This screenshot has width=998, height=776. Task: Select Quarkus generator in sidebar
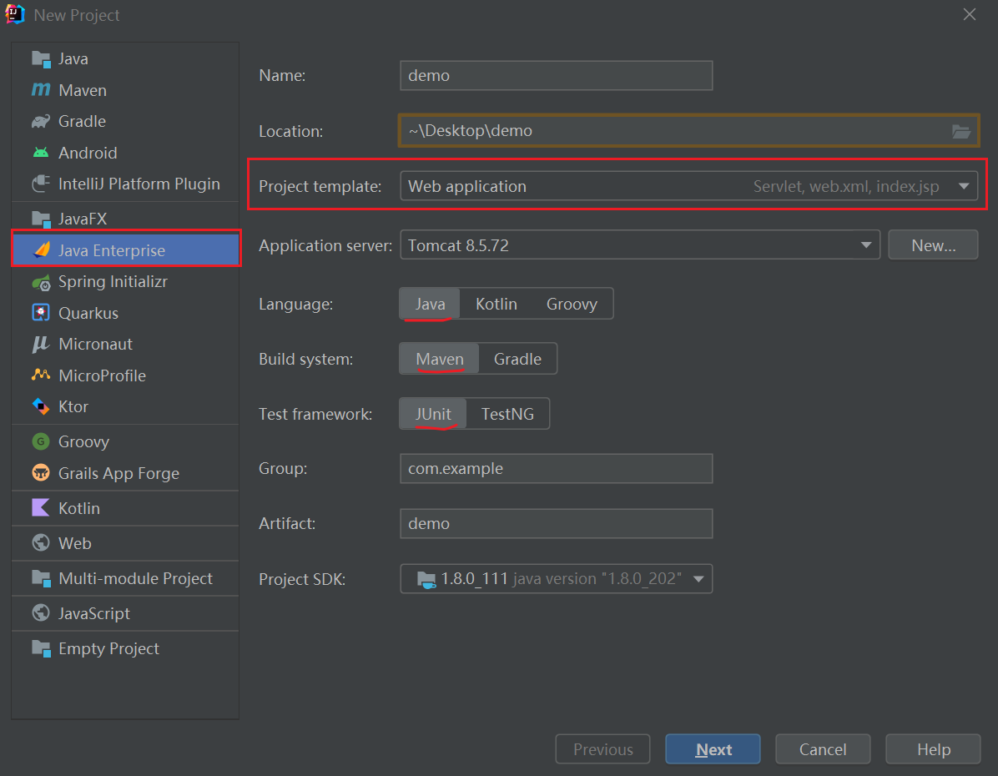[125, 313]
